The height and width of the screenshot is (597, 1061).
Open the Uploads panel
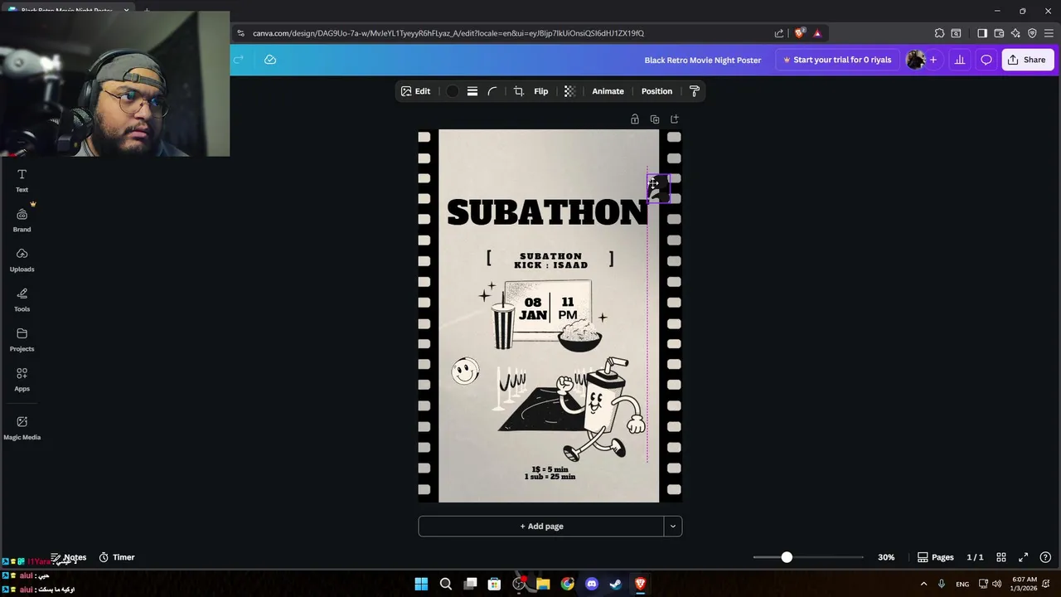pyautogui.click(x=22, y=260)
